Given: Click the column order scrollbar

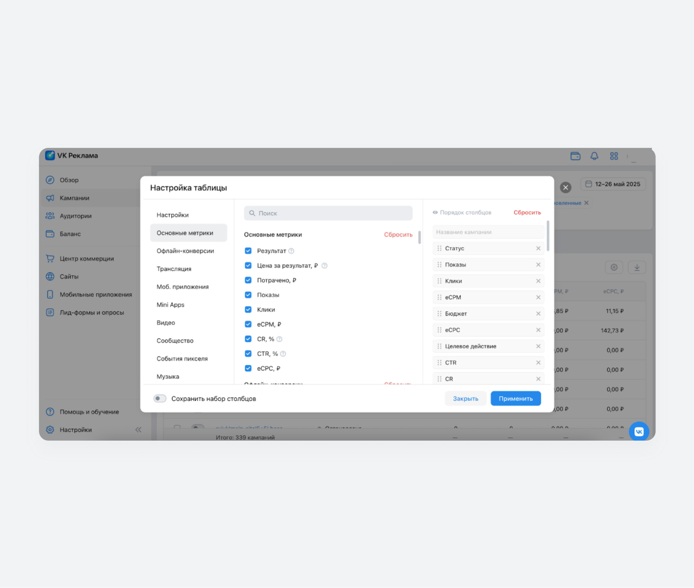Looking at the screenshot, I should [548, 236].
